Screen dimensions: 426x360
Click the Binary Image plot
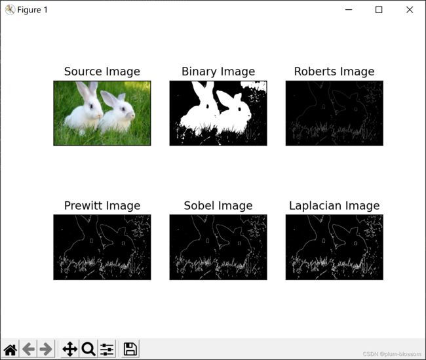coord(218,113)
